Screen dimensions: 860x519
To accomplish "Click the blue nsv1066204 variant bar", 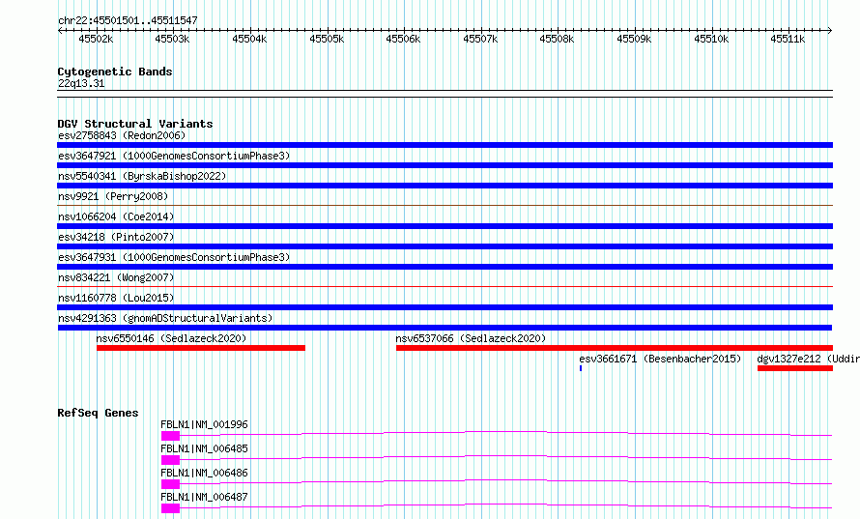I will pos(444,226).
